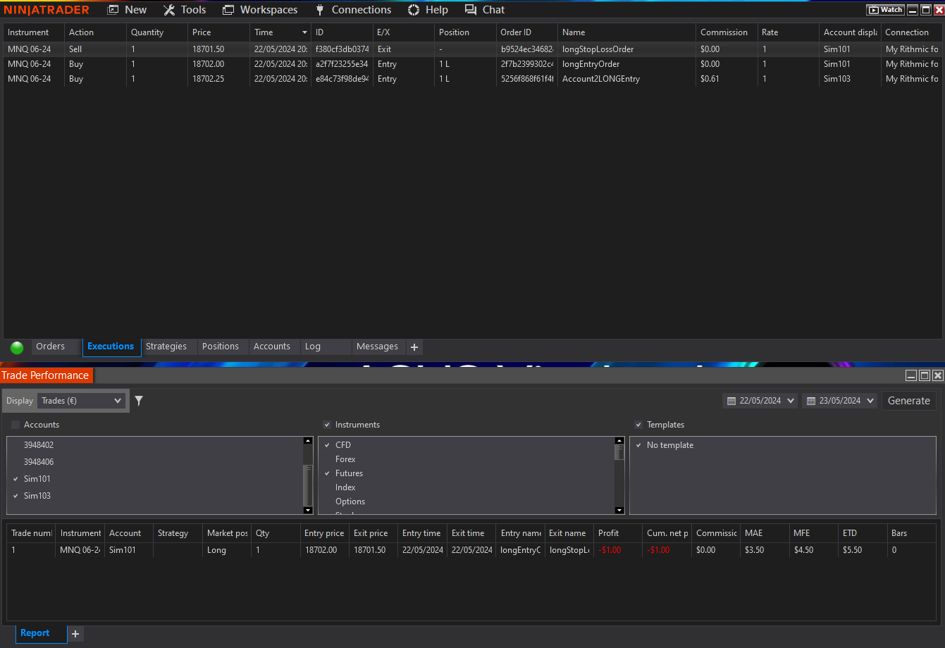This screenshot has height=648, width=945.
Task: Click the filter funnel icon
Action: [x=139, y=401]
